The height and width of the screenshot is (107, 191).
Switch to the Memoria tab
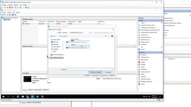[x=31, y=90]
